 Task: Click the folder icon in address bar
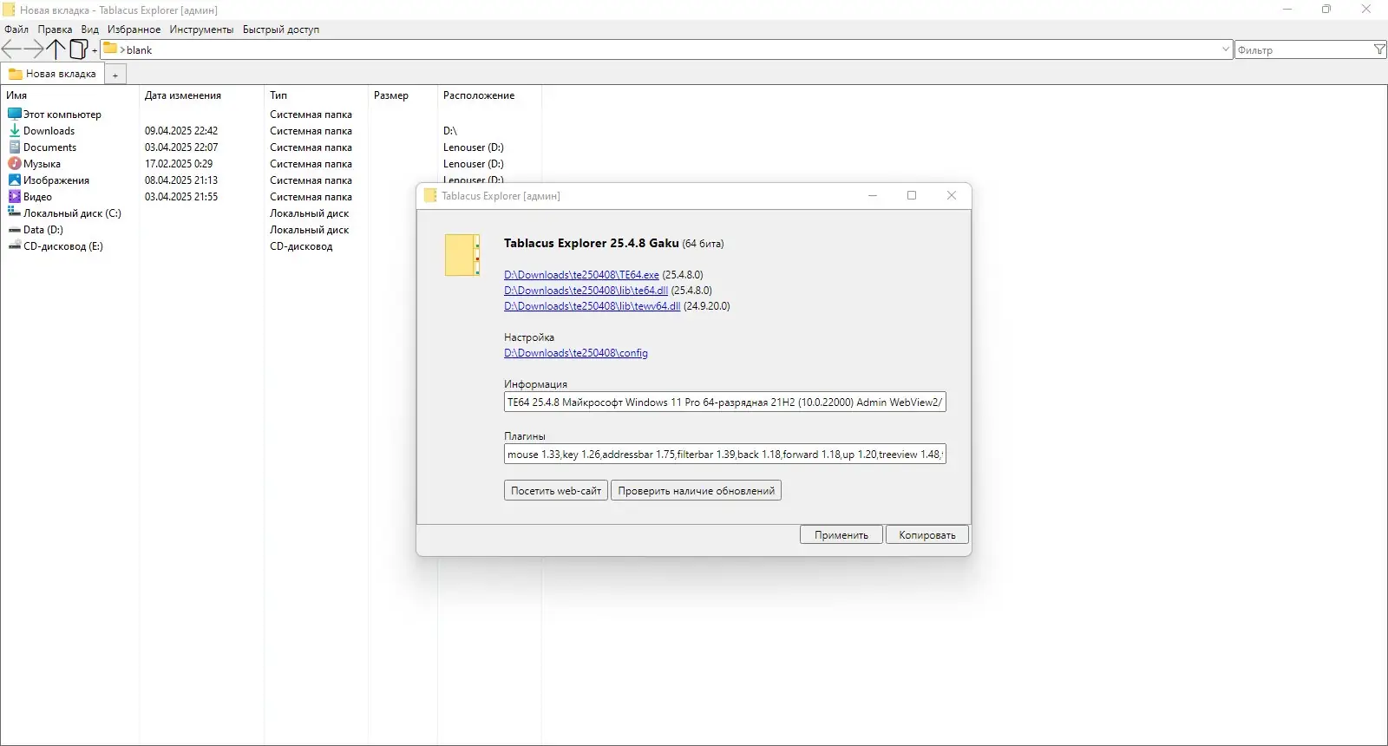pos(110,49)
